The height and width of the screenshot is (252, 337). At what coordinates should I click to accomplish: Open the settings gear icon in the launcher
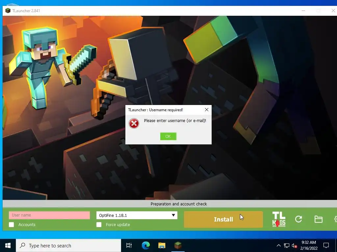[335, 219]
